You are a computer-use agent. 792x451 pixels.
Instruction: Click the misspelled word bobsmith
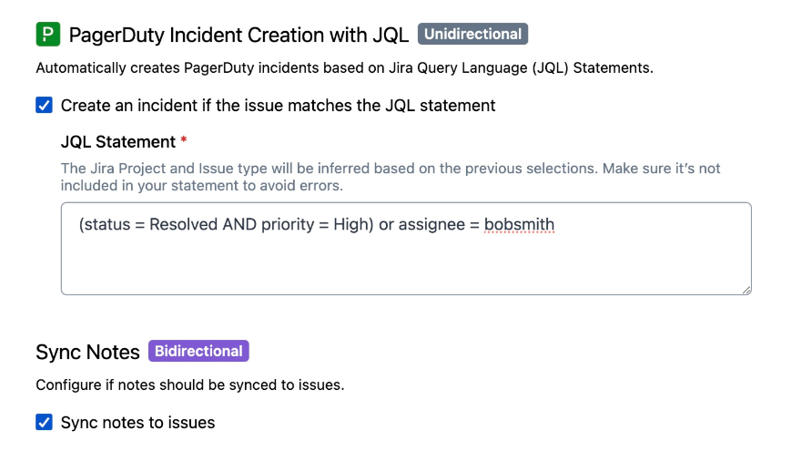click(x=519, y=224)
